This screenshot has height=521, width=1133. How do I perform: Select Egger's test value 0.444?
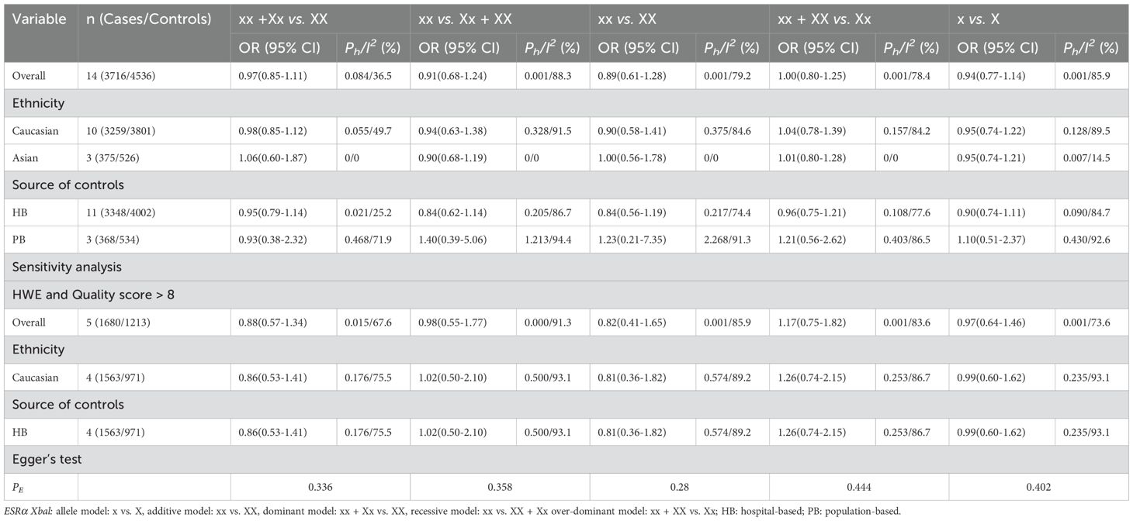click(x=858, y=488)
